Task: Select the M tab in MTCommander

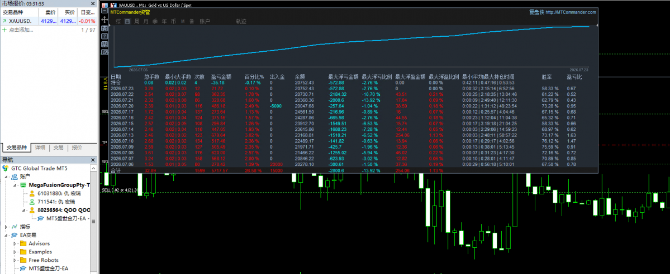Action: coord(183,21)
